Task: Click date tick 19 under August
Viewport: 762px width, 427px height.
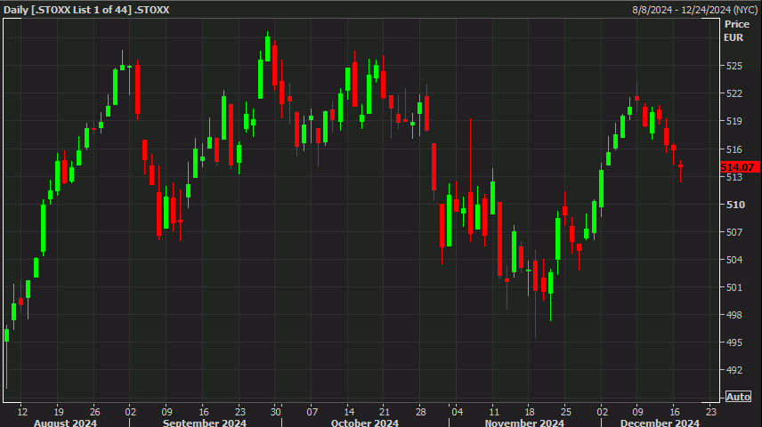Action: pos(59,412)
